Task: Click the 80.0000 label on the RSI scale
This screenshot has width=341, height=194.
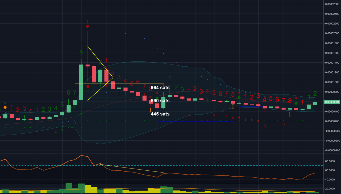Action: pyautogui.click(x=330, y=161)
